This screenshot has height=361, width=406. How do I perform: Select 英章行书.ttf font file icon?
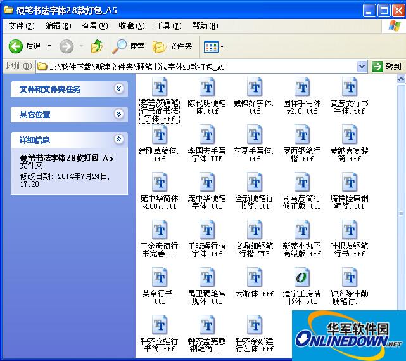point(160,277)
